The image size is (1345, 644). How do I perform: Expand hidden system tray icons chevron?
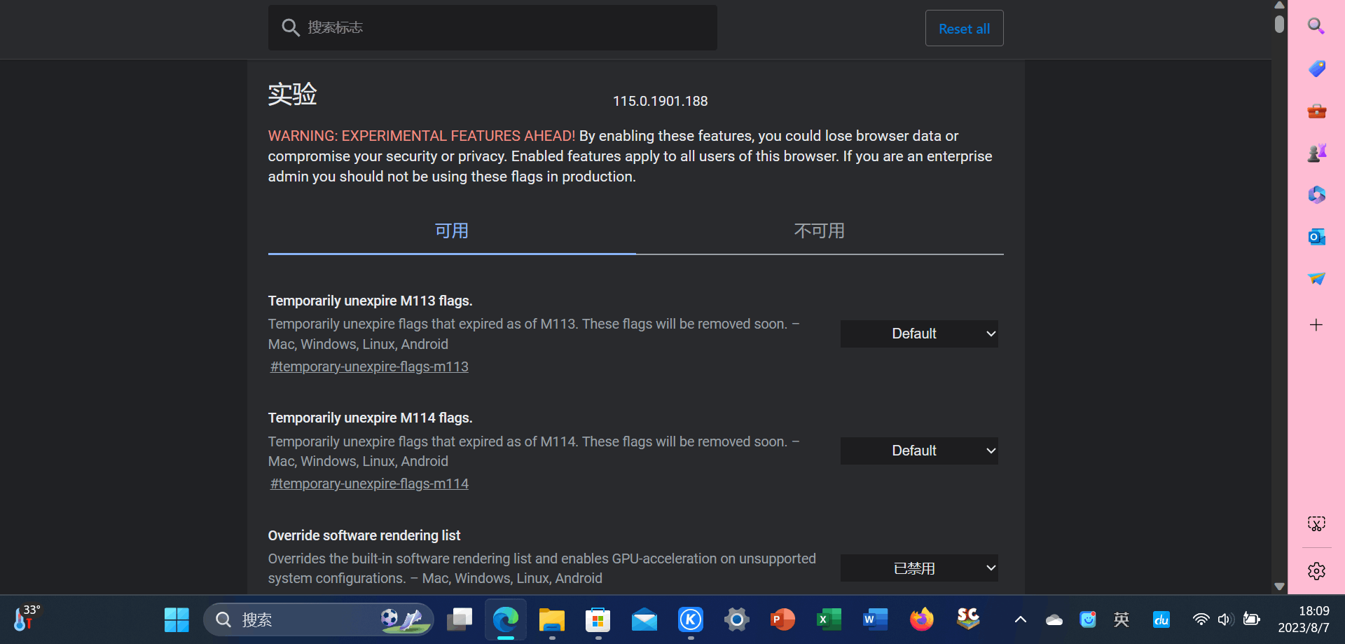click(1021, 619)
